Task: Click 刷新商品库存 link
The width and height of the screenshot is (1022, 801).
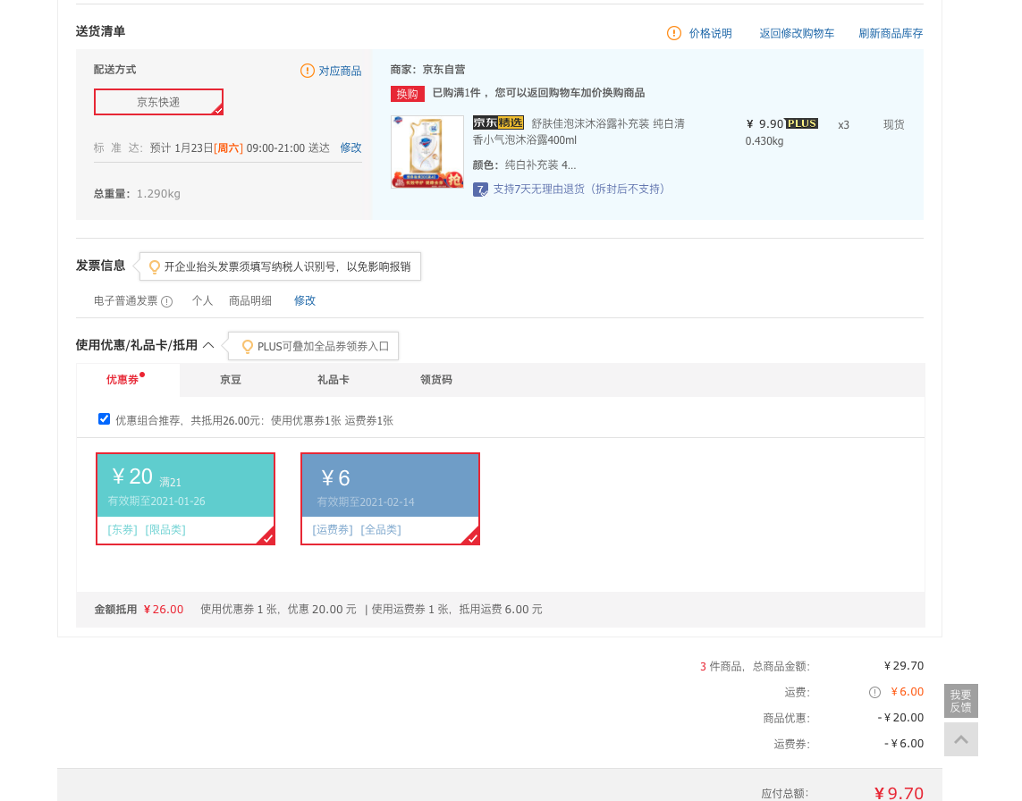Action: [x=891, y=33]
